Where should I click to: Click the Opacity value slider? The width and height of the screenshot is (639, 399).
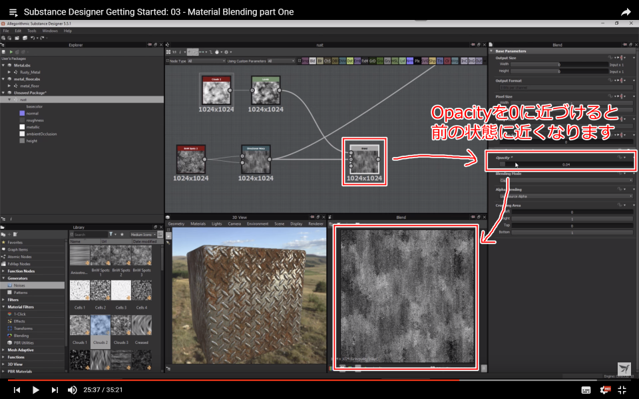(566, 164)
